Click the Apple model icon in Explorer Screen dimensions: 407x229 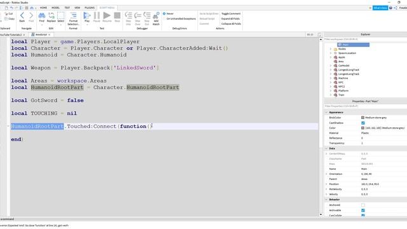click(335, 57)
